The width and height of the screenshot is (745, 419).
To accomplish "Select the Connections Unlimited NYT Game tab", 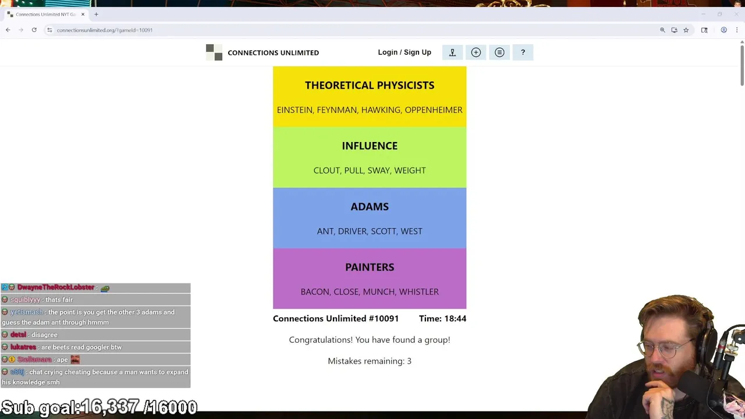I will pyautogui.click(x=45, y=14).
